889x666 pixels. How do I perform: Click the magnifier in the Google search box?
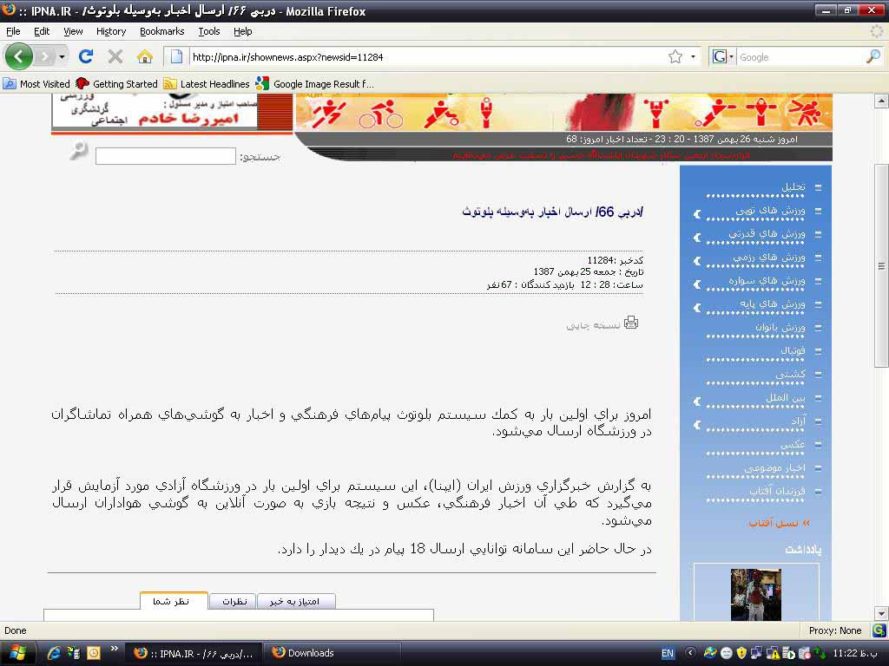pyautogui.click(x=873, y=56)
